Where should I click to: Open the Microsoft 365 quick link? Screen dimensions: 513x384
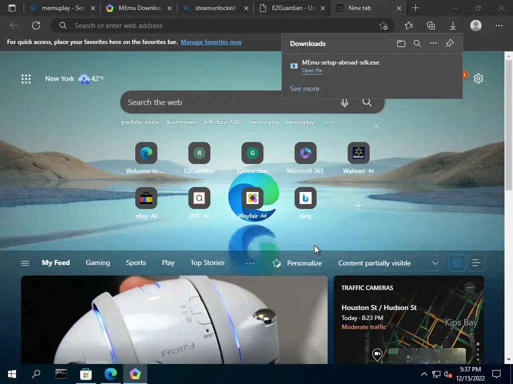[x=305, y=158]
